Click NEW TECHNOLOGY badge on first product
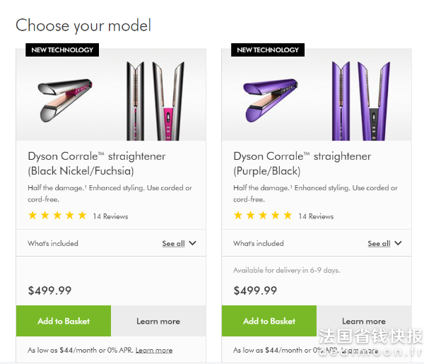 pos(62,49)
